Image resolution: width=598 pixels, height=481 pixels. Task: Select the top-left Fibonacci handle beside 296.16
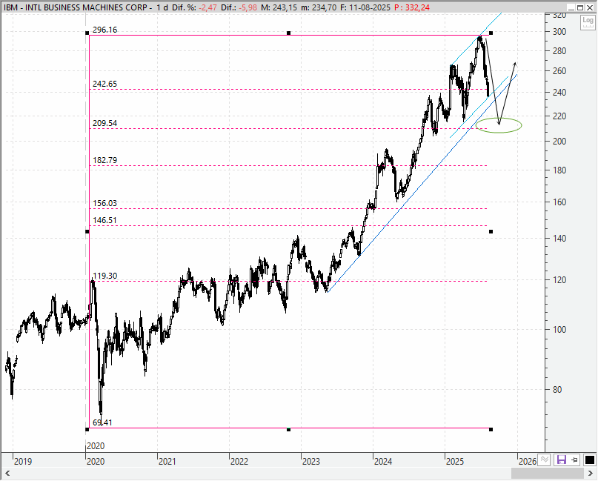pos(87,33)
